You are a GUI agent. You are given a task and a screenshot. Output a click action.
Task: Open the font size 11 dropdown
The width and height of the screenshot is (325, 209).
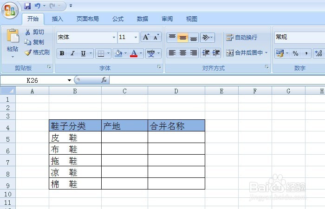point(136,38)
